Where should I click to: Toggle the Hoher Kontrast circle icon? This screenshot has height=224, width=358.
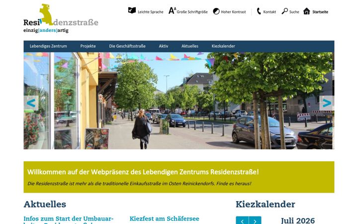pyautogui.click(x=216, y=11)
